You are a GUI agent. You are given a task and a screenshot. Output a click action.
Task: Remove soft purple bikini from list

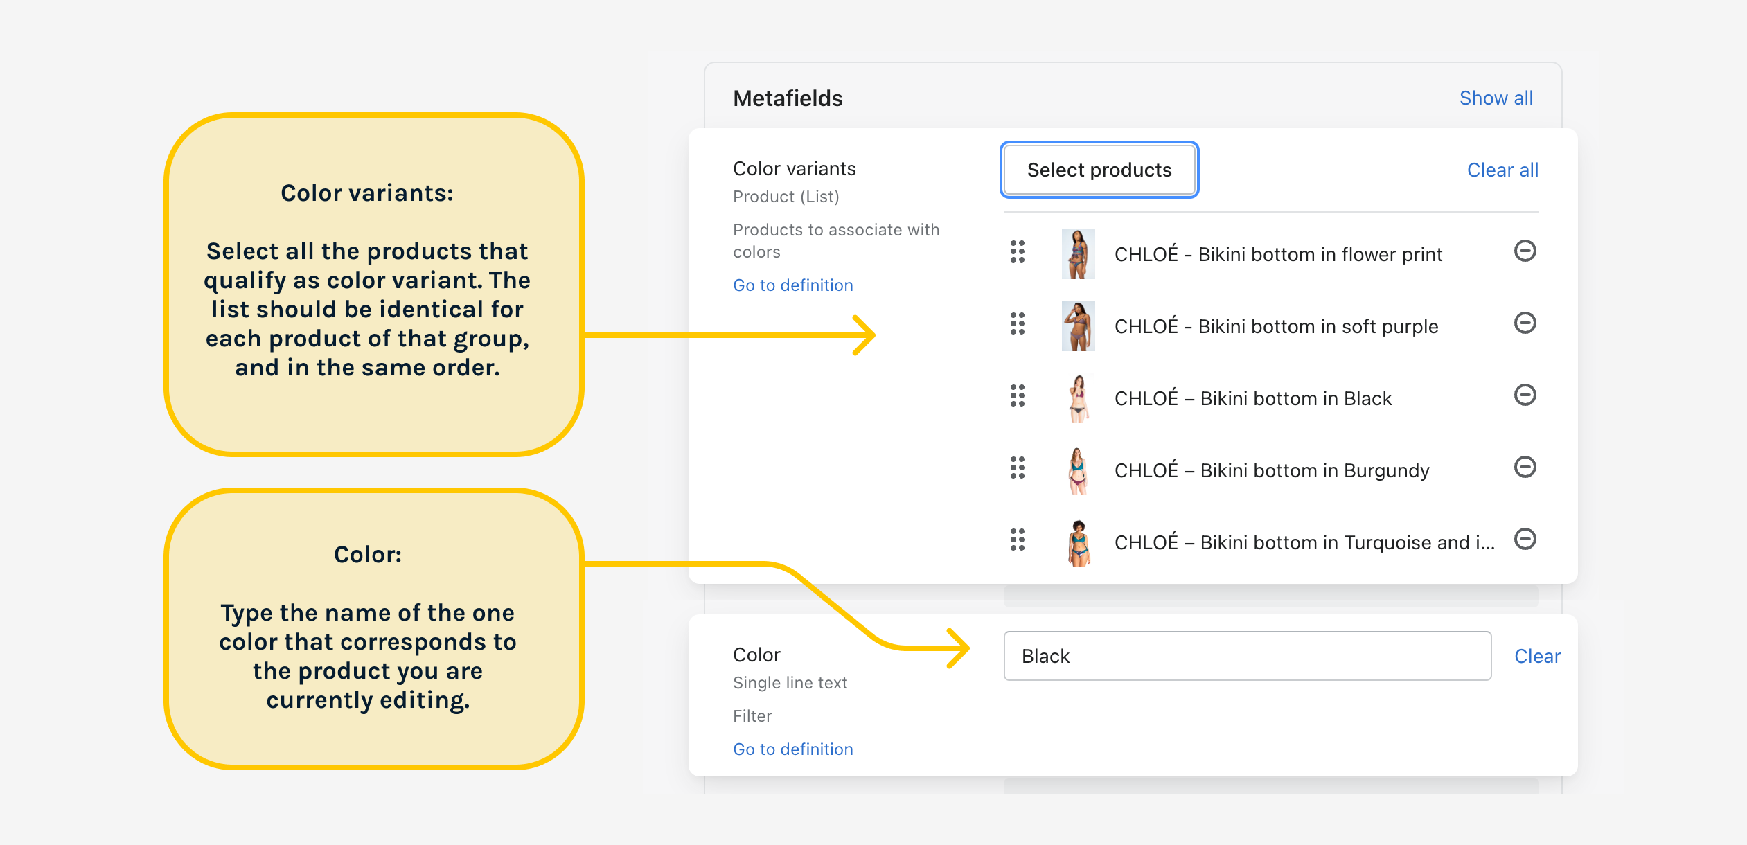click(x=1525, y=323)
